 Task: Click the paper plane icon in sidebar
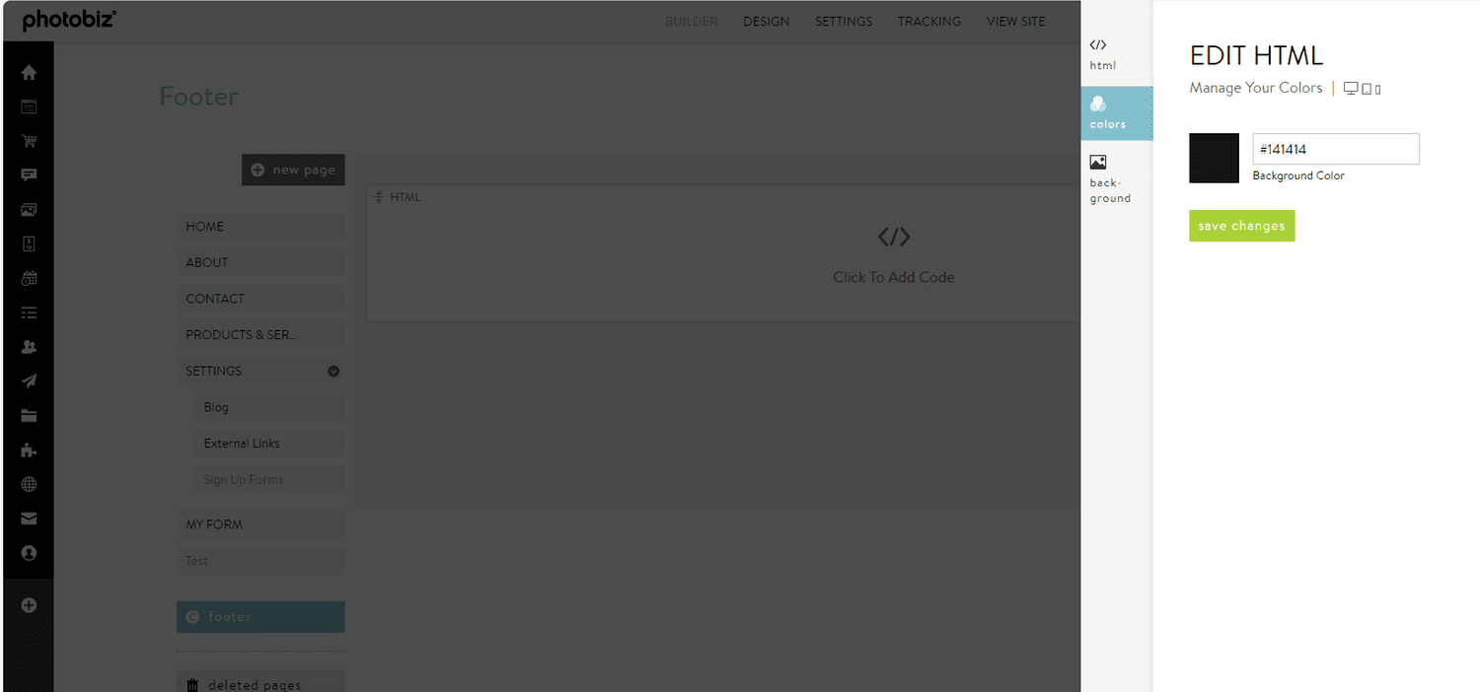(x=29, y=381)
